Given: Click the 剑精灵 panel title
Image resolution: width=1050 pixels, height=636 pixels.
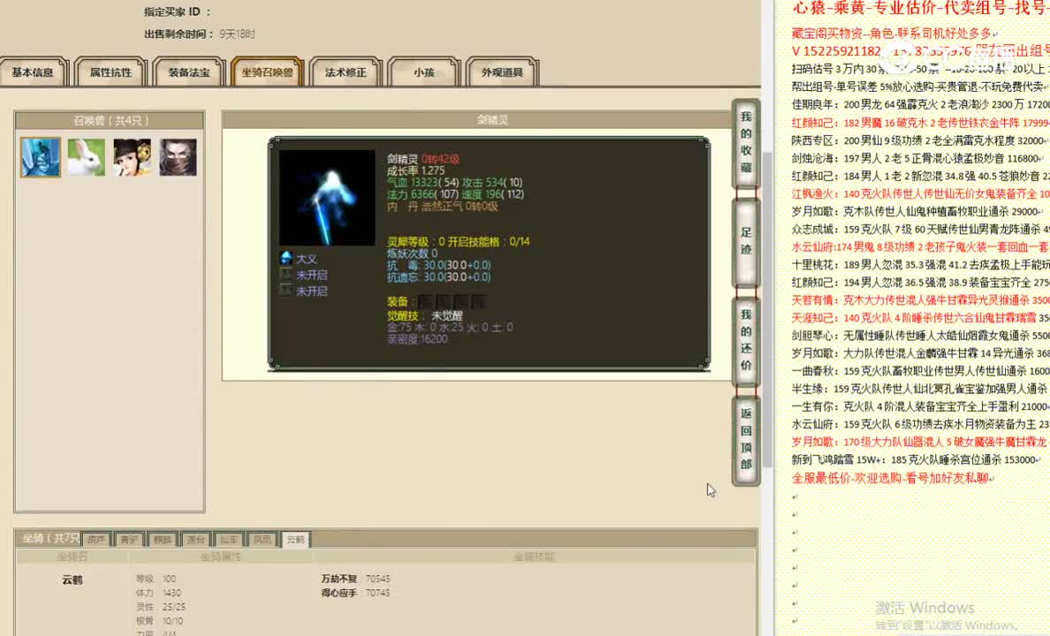Looking at the screenshot, I should [492, 120].
